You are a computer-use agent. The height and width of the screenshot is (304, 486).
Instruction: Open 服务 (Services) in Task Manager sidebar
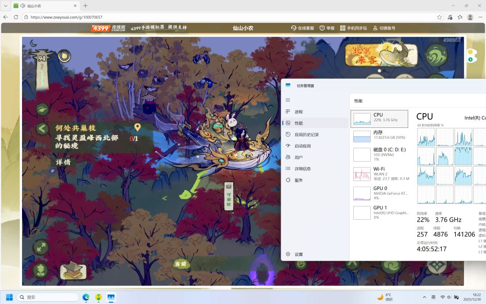[315, 180]
